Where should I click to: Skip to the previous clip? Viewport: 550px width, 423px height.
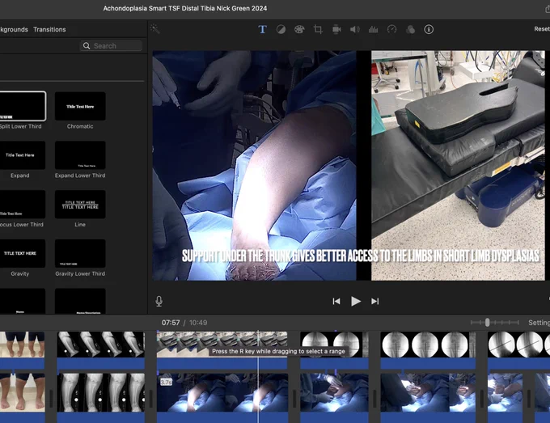coord(336,302)
